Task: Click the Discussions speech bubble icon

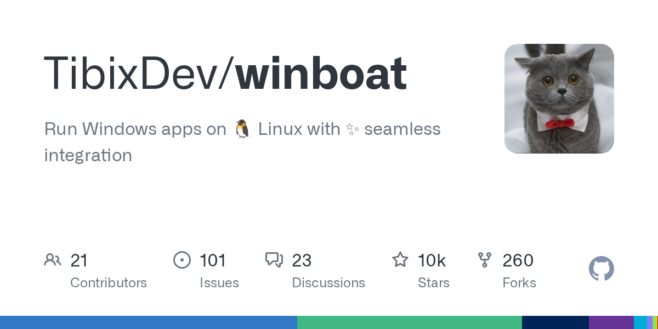Action: coord(274,260)
